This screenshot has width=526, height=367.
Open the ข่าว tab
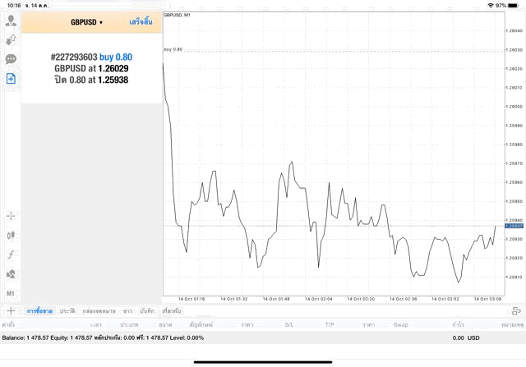click(x=127, y=311)
